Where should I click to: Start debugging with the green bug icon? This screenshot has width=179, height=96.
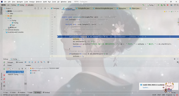click(x=161, y=5)
